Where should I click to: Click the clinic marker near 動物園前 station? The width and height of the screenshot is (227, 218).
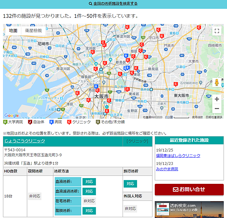pos(107,111)
